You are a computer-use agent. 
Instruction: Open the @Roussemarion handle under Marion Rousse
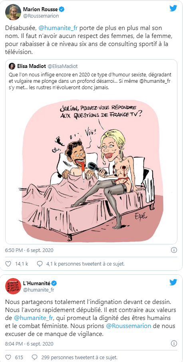pyautogui.click(x=41, y=16)
